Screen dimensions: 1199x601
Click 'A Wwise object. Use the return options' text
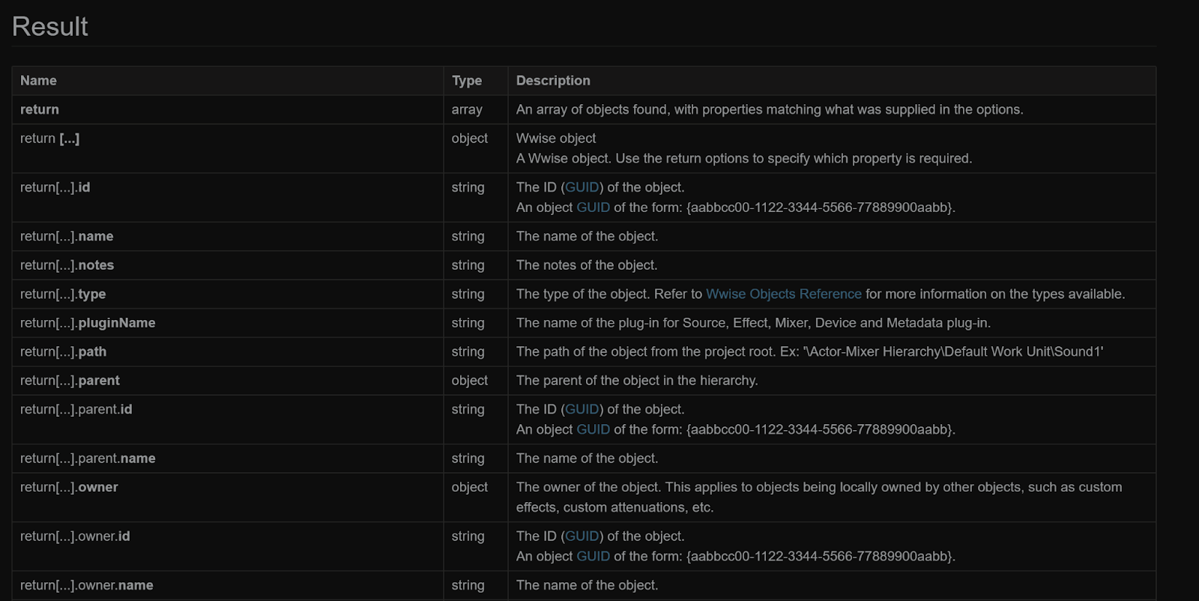(x=744, y=159)
